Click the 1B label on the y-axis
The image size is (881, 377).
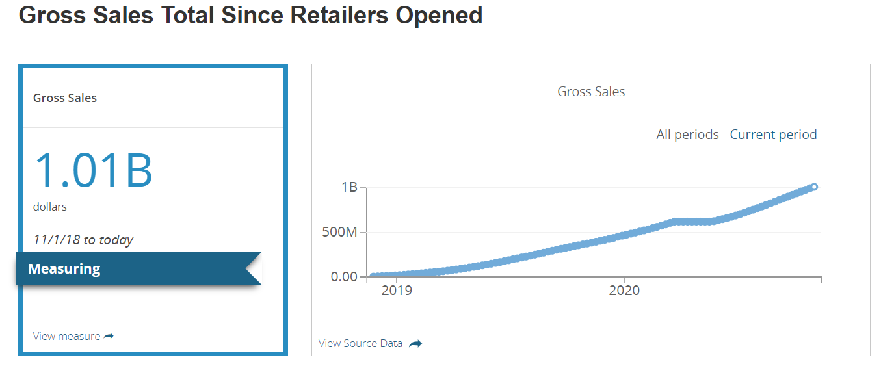coord(349,187)
